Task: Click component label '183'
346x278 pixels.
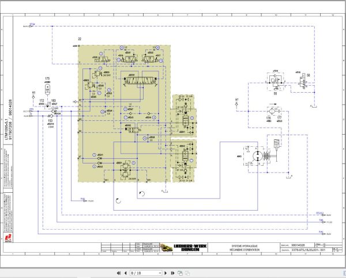Action: [54, 101]
